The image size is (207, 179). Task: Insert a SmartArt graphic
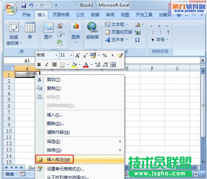pos(60,43)
